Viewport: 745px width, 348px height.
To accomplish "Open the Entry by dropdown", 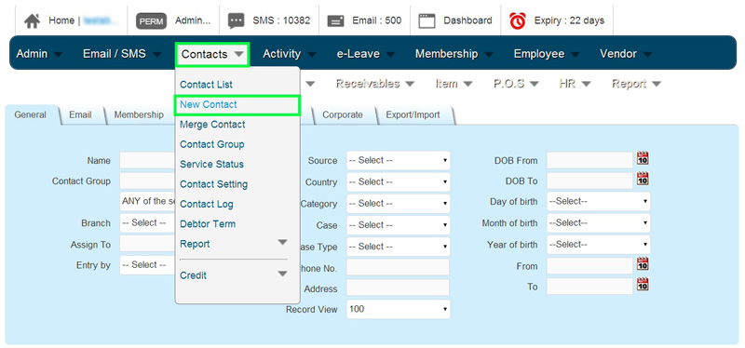I will pyautogui.click(x=147, y=265).
